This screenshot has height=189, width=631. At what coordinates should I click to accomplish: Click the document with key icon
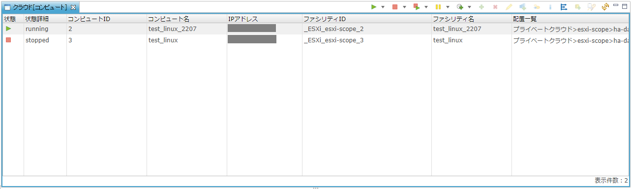[592, 7]
